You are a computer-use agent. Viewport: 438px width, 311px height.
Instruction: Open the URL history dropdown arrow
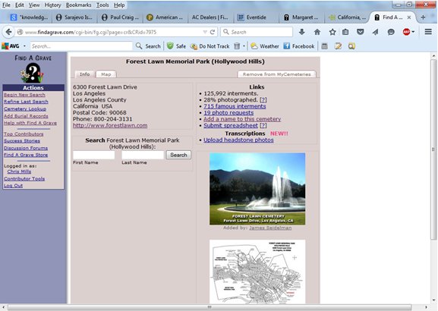[205, 32]
